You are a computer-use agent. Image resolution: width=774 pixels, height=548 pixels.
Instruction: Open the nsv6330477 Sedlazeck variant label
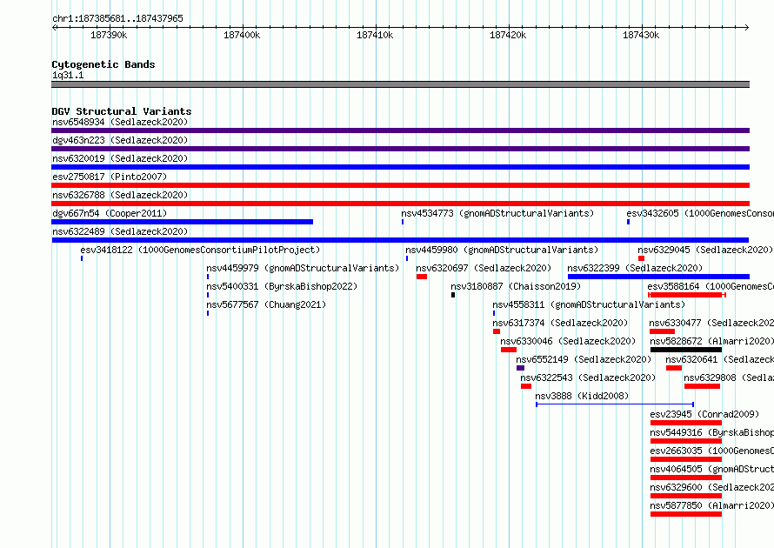pyautogui.click(x=711, y=323)
